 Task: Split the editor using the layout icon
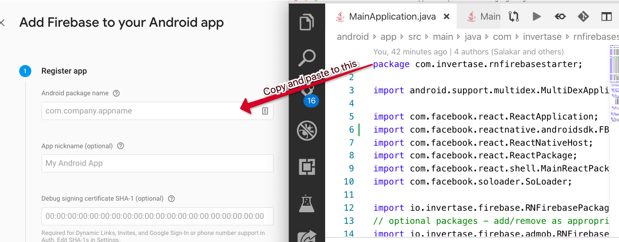pos(606,17)
